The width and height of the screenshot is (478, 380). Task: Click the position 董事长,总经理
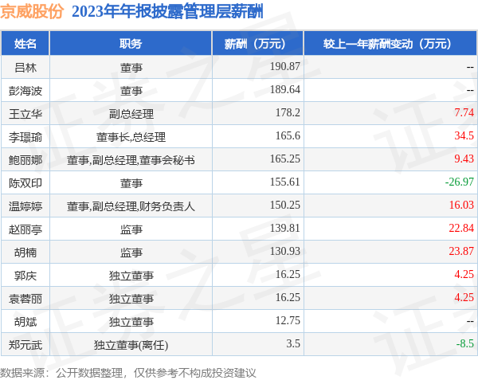131,137
